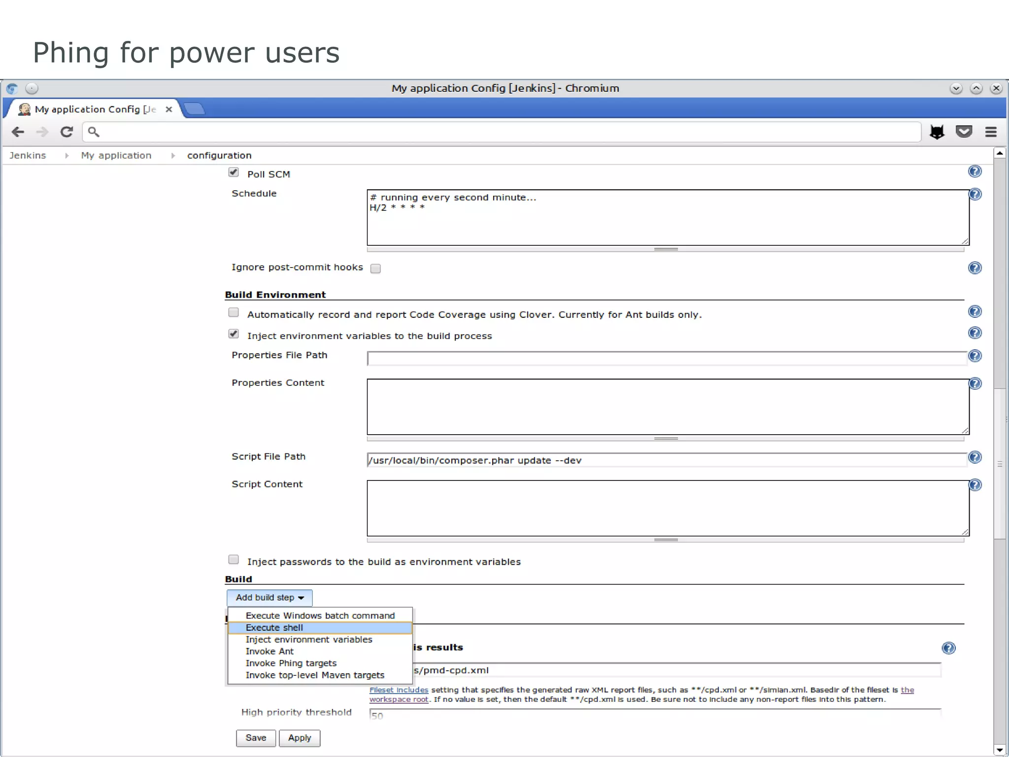The height and width of the screenshot is (757, 1009).
Task: Select Execute Windows batch command
Action: click(x=320, y=616)
